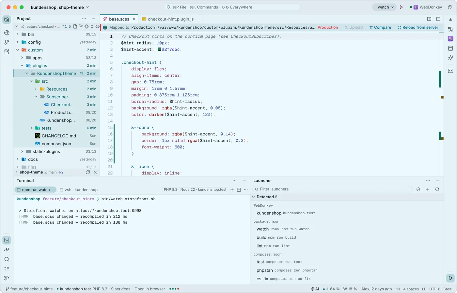Open the watch run configuration dropdown
The image size is (457, 293).
coord(385,7)
